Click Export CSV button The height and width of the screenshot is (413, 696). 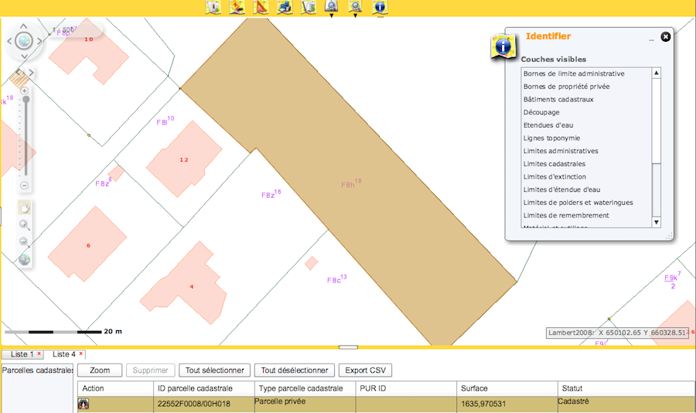coord(365,370)
